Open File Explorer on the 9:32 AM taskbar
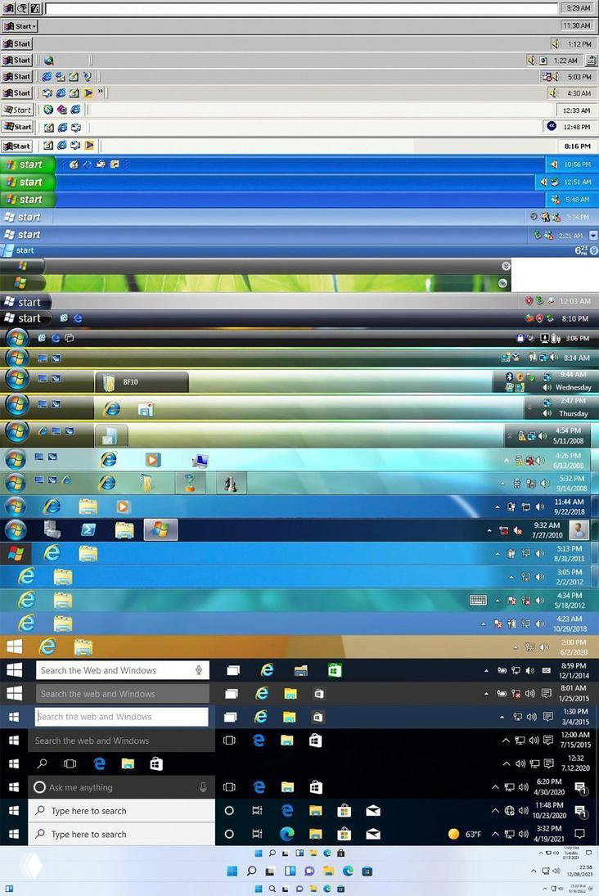The width and height of the screenshot is (599, 896). (124, 530)
